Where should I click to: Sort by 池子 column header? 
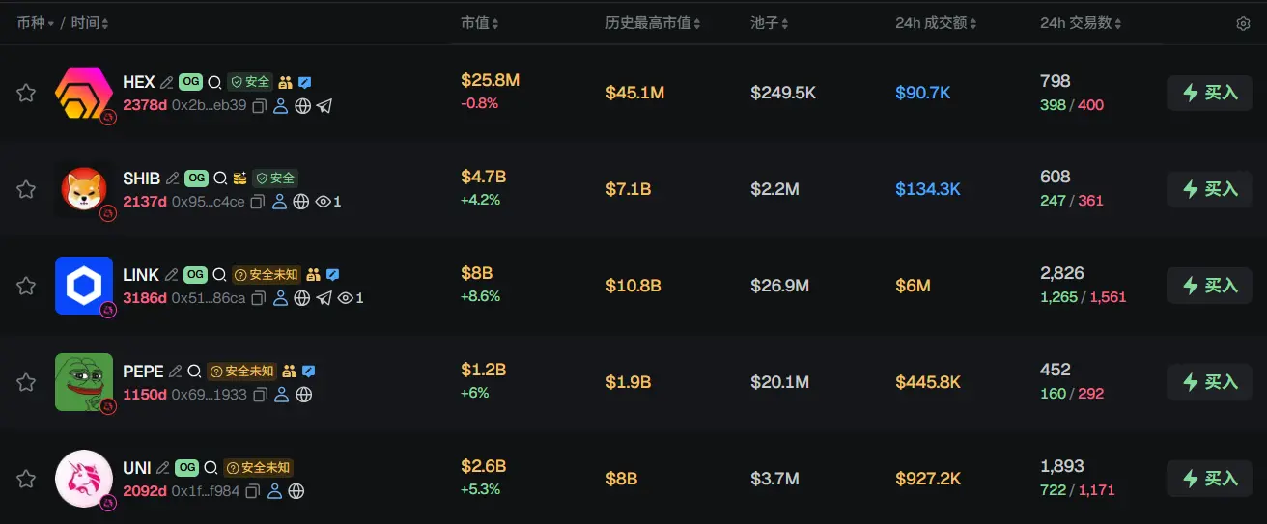pos(770,23)
